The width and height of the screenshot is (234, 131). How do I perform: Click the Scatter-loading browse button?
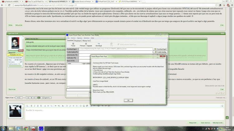pyautogui.click(x=160, y=52)
